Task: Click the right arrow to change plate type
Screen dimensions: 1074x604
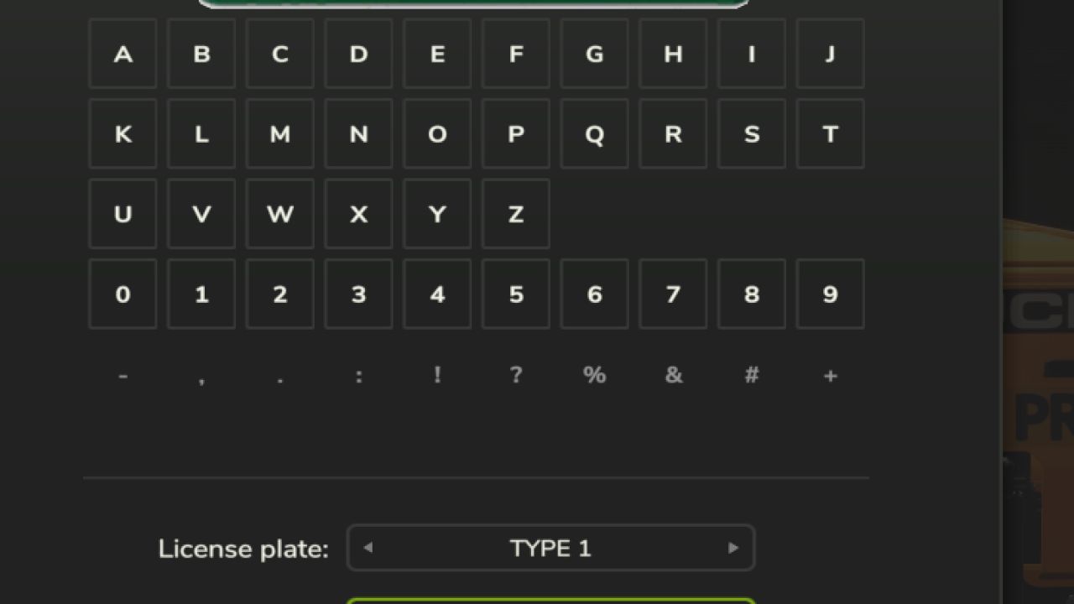Action: click(x=734, y=547)
